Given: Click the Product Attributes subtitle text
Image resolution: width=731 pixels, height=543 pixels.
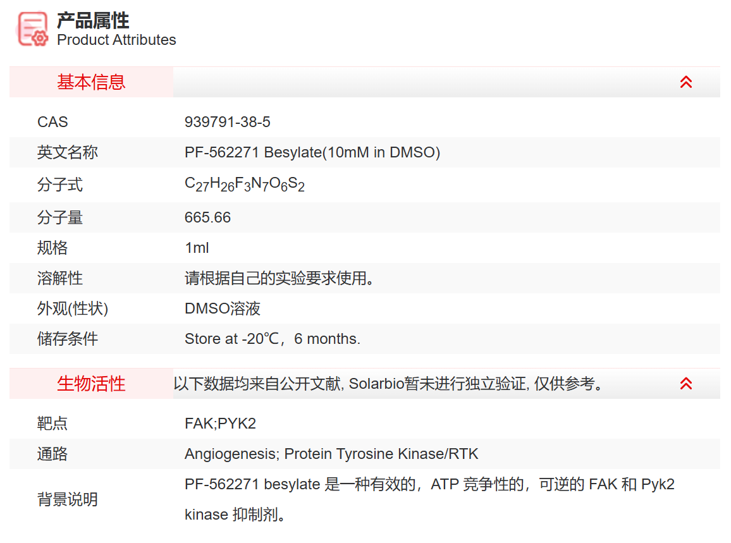Looking at the screenshot, I should click(x=116, y=40).
